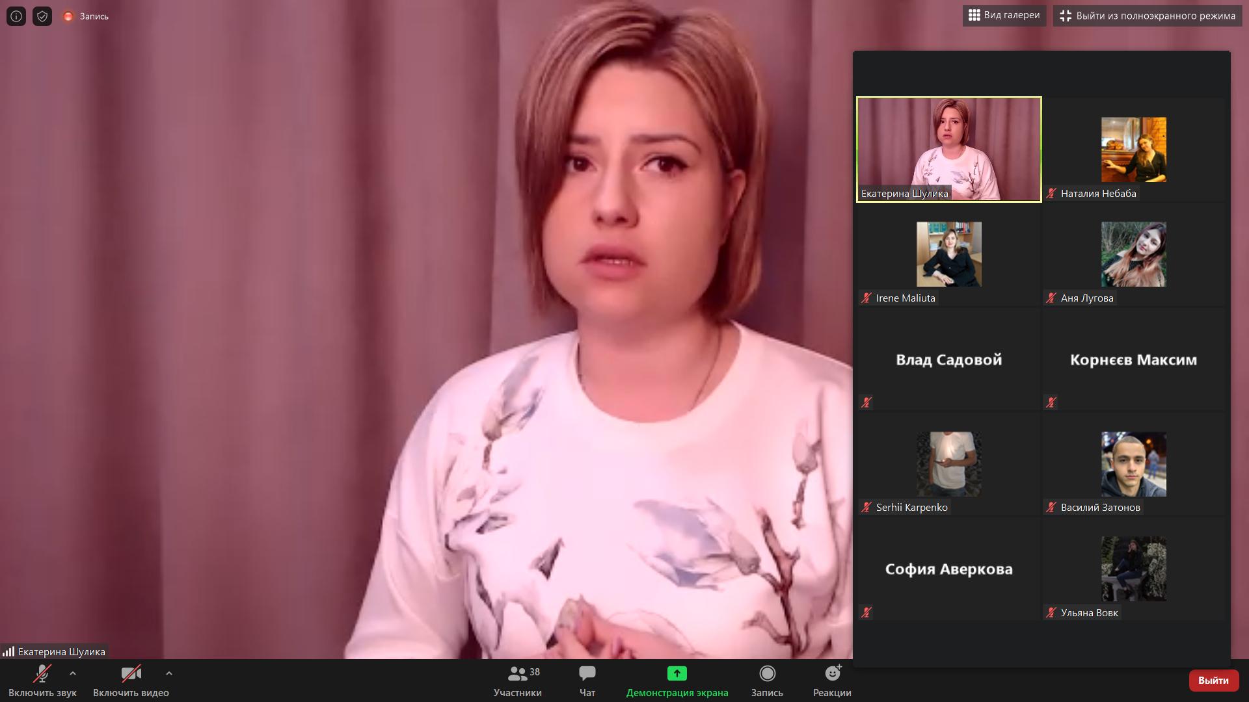Screen dimensions: 1249x702
Task: Switch to gallery view (Вид галереи)
Action: [x=1004, y=16]
